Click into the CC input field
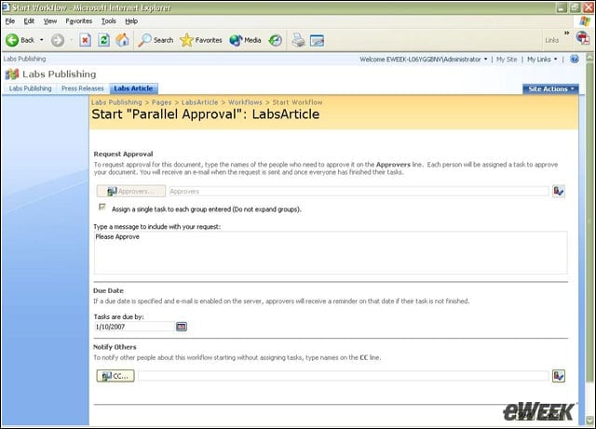 [344, 376]
